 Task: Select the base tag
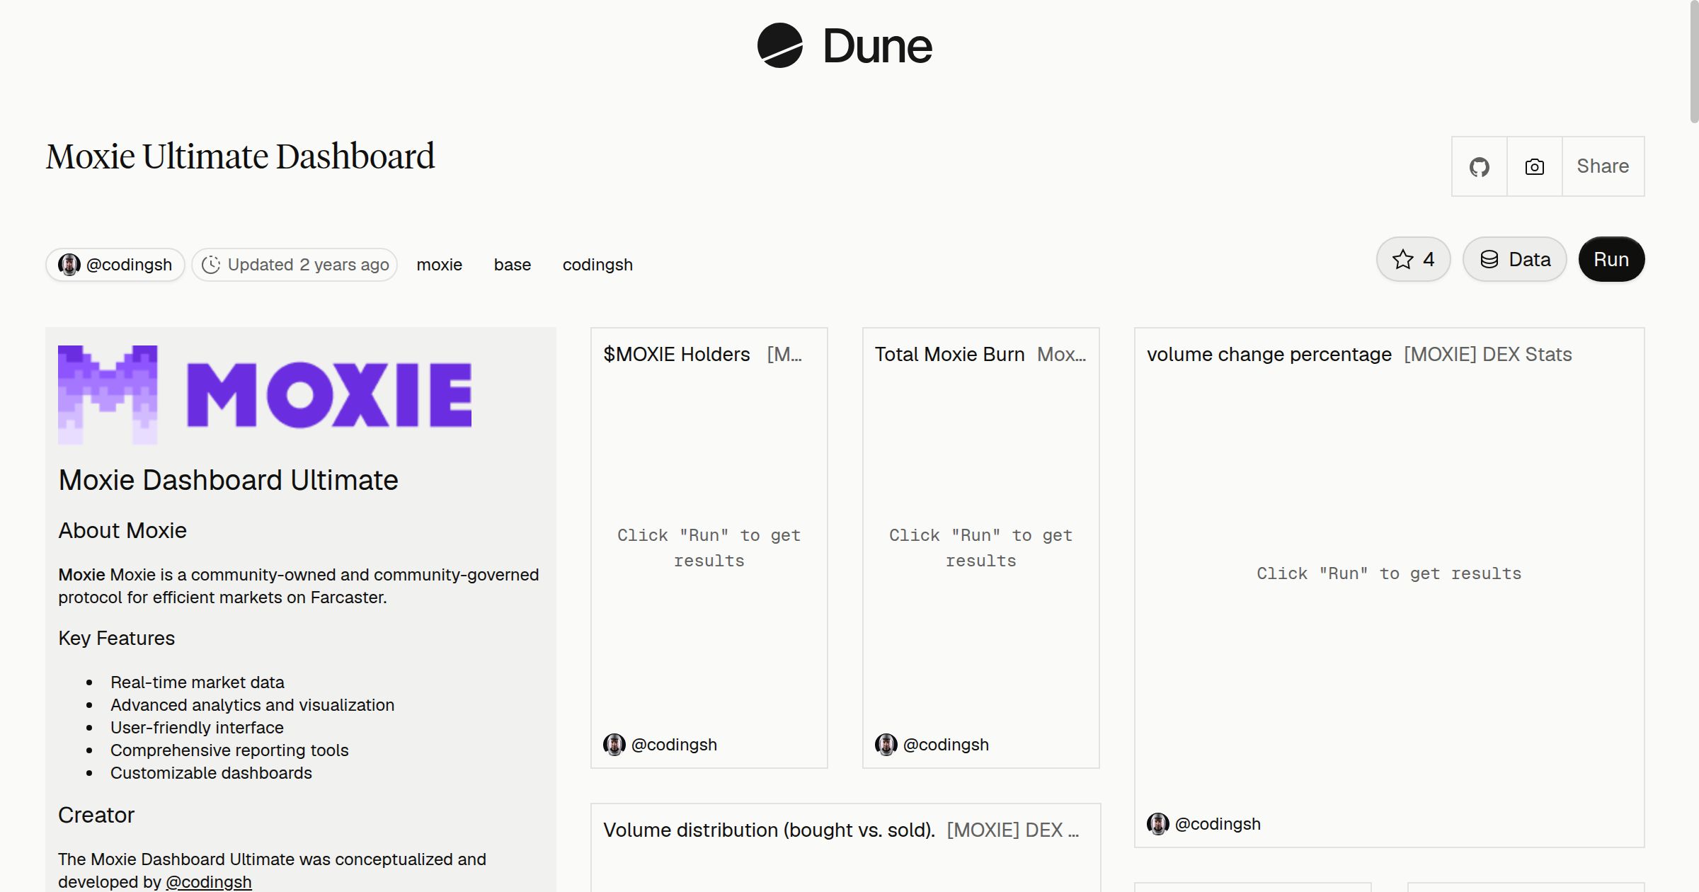pyautogui.click(x=513, y=265)
